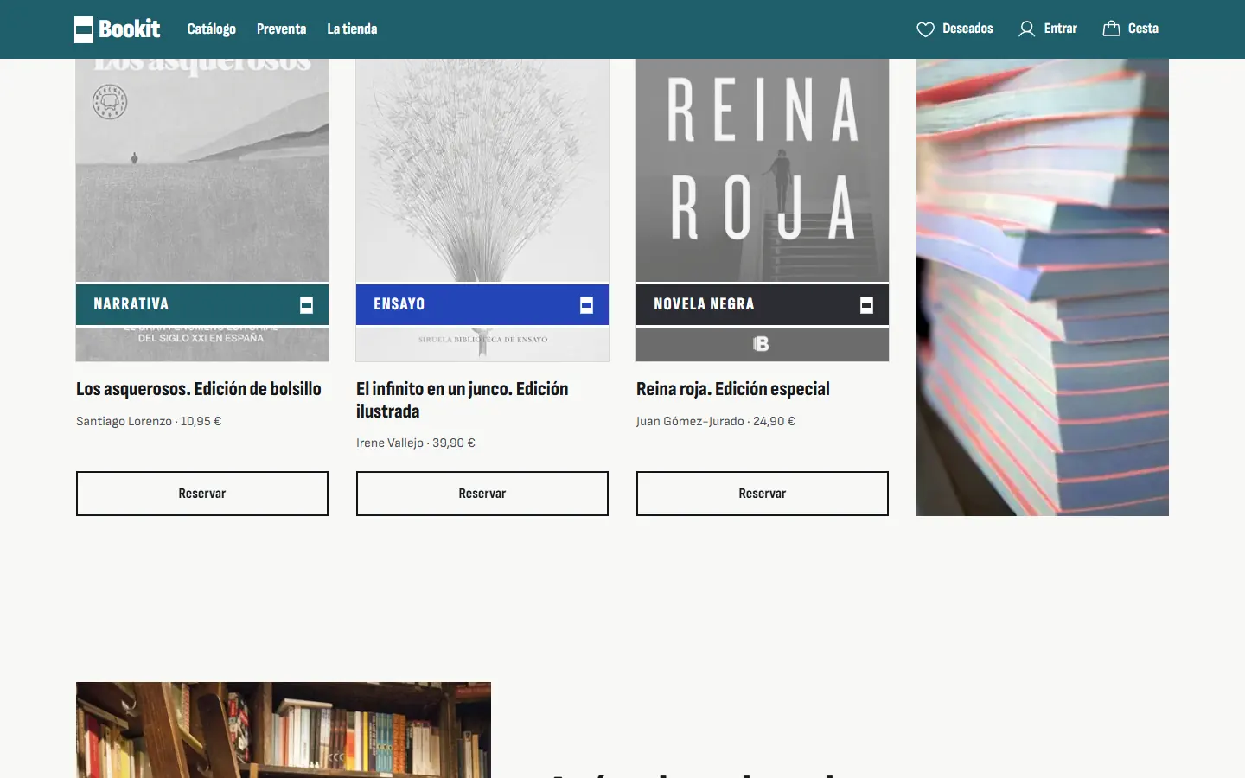Viewport: 1245px width, 778px height.
Task: Click the Deseados heart icon
Action: 925,29
